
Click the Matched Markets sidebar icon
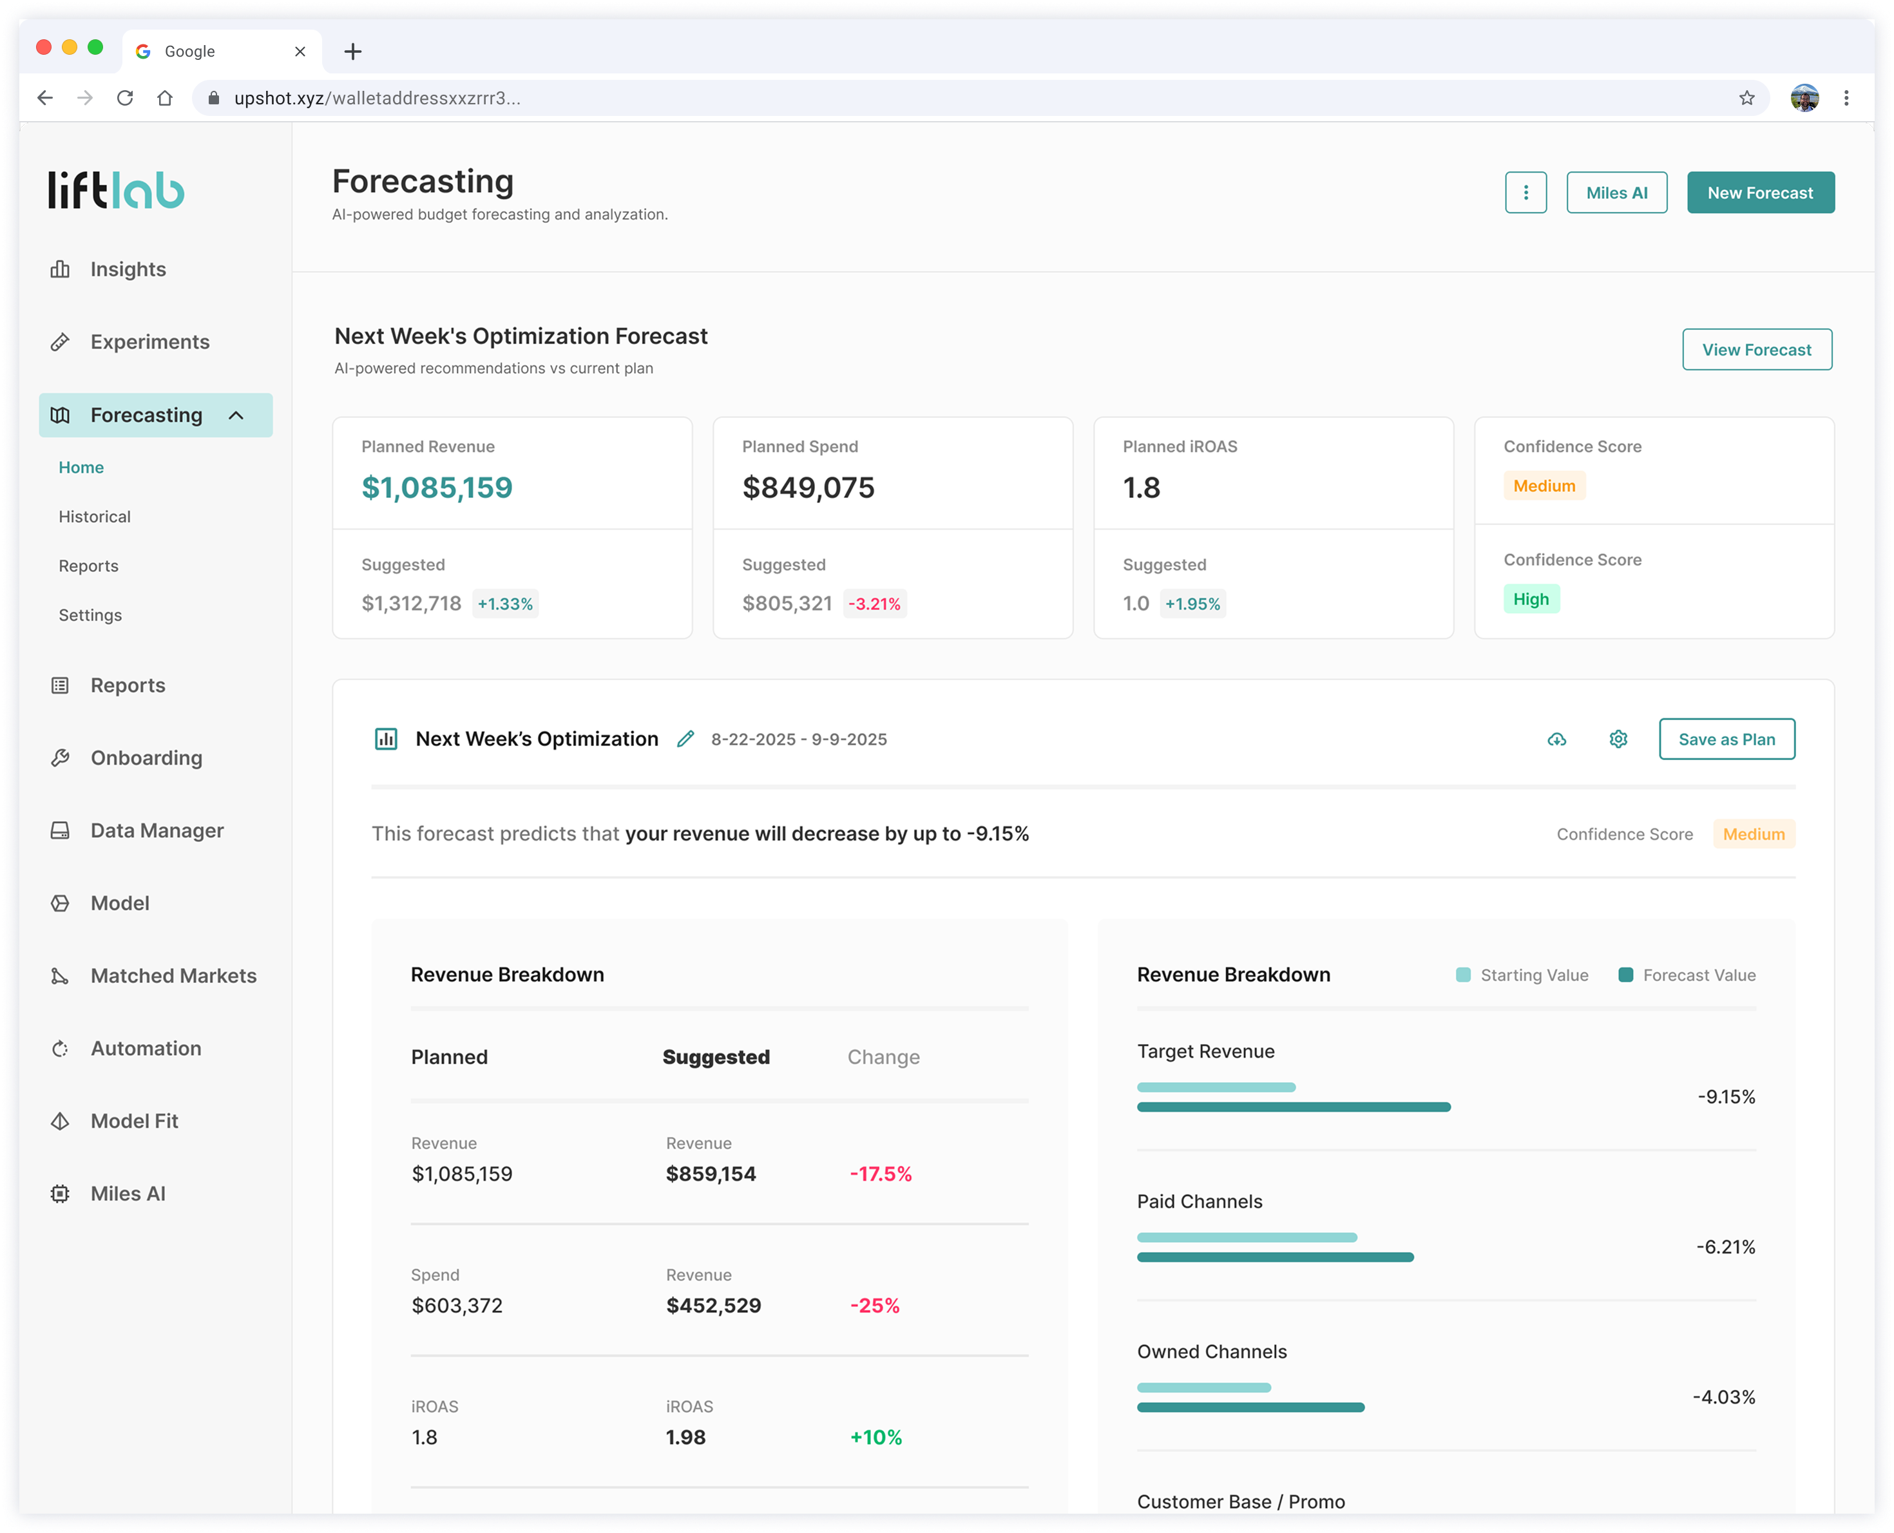[60, 976]
